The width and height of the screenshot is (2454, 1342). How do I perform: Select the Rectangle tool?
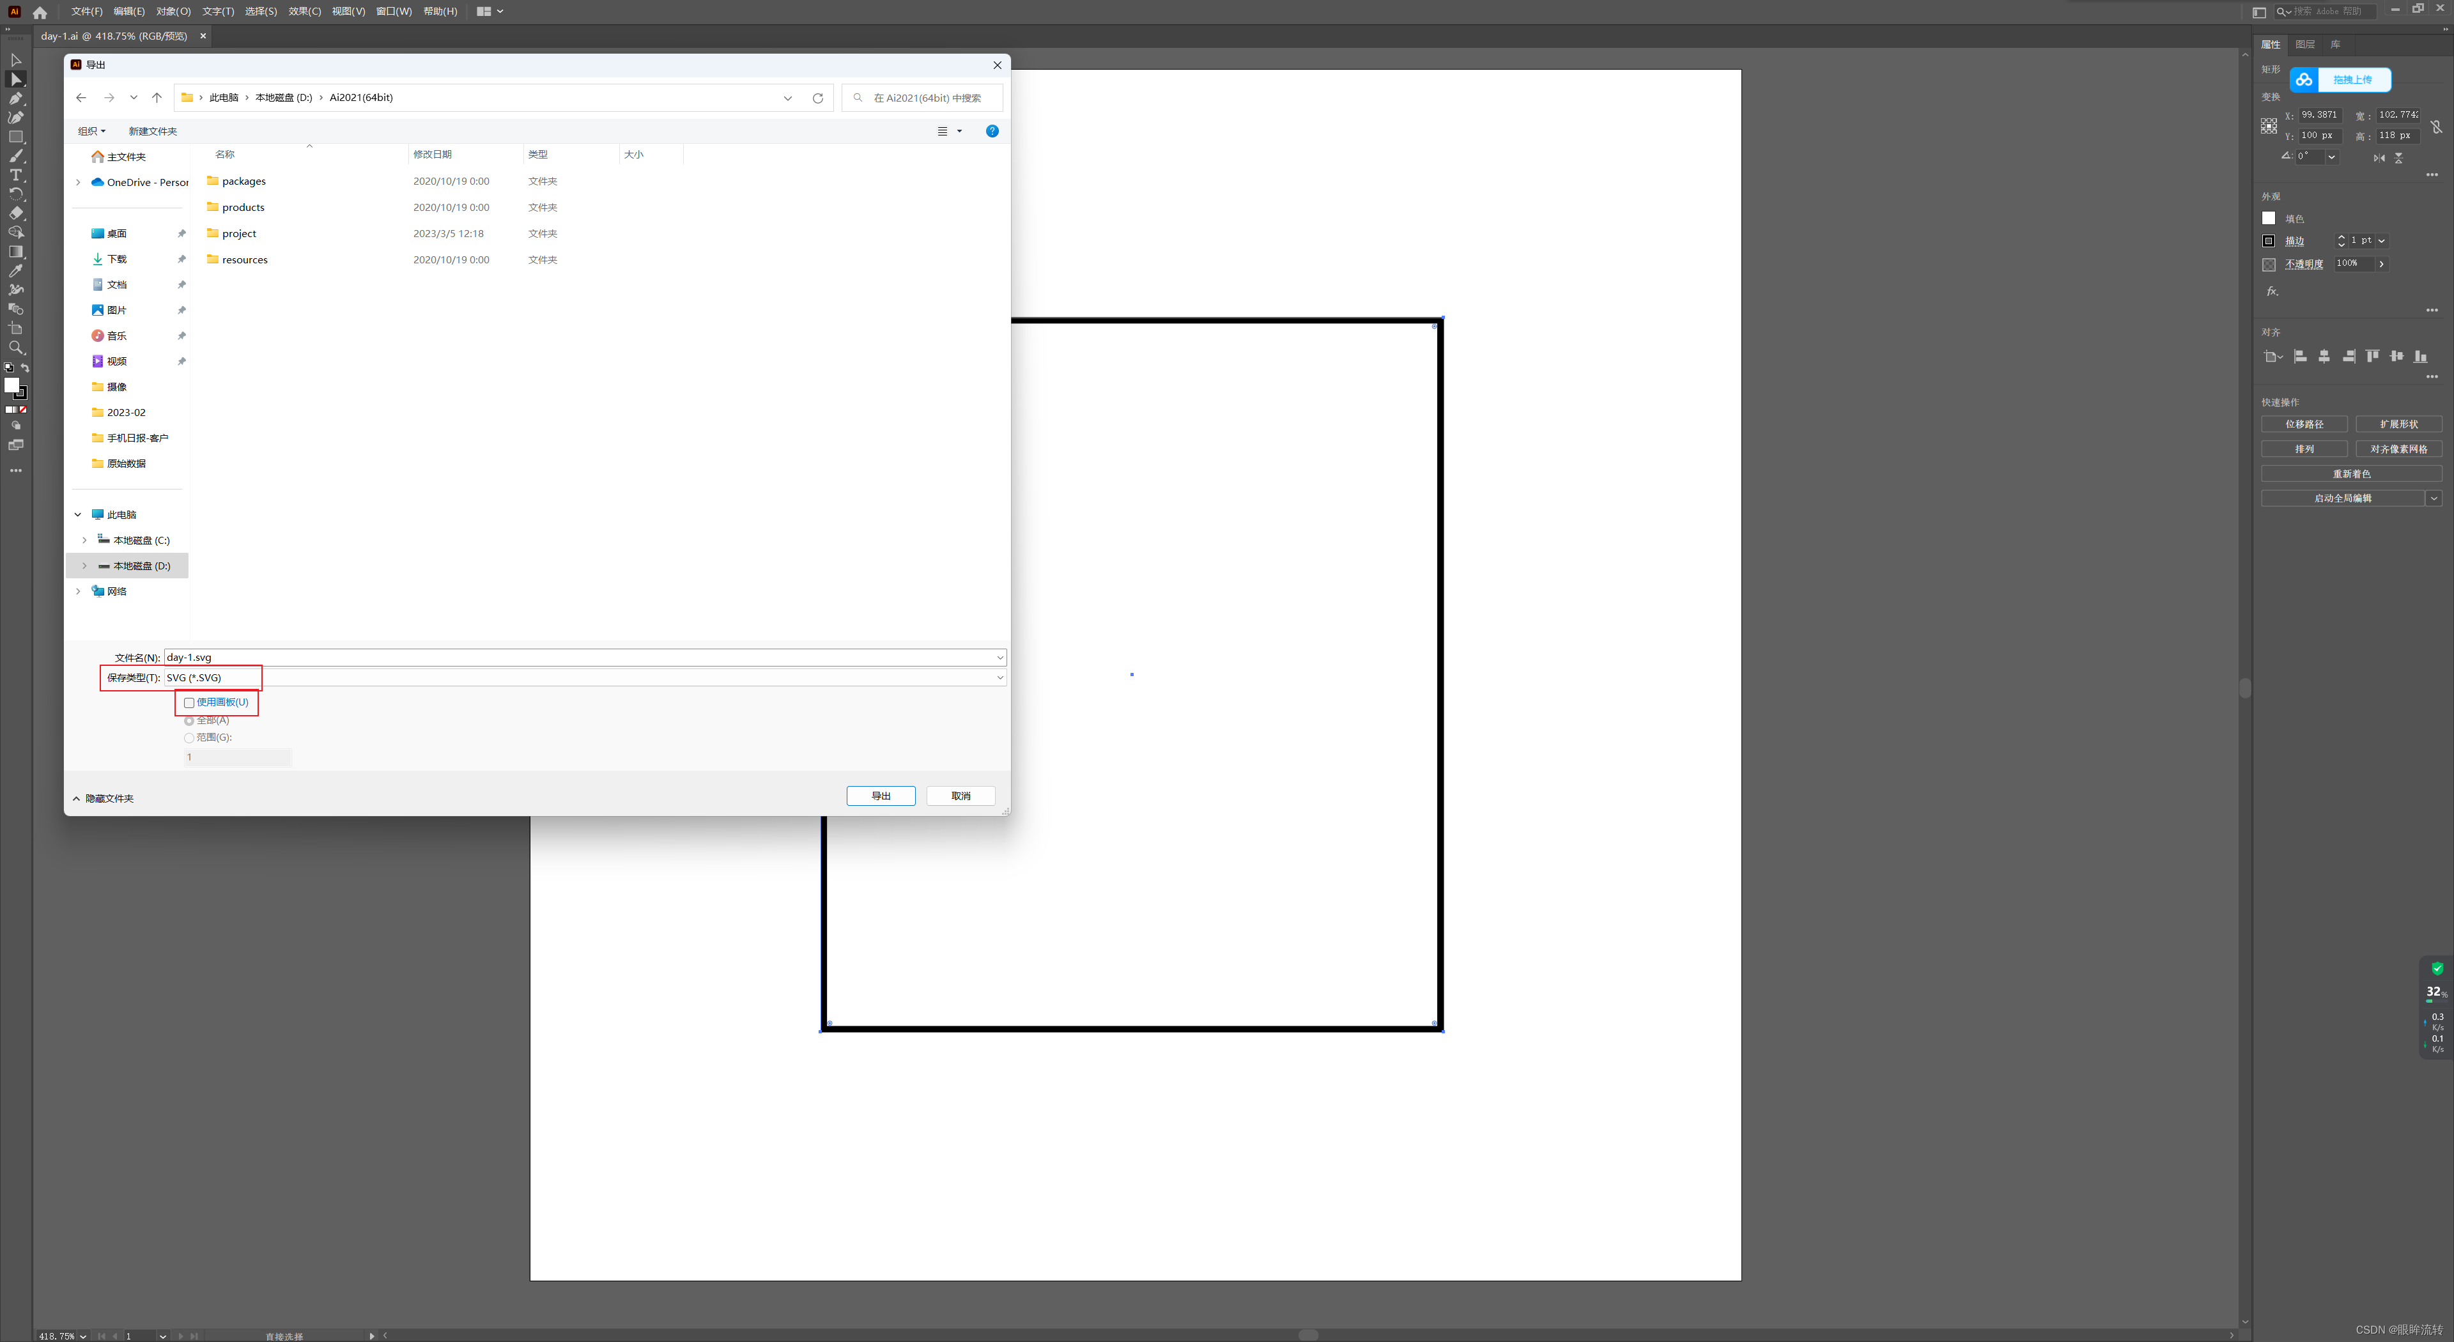pyautogui.click(x=16, y=136)
